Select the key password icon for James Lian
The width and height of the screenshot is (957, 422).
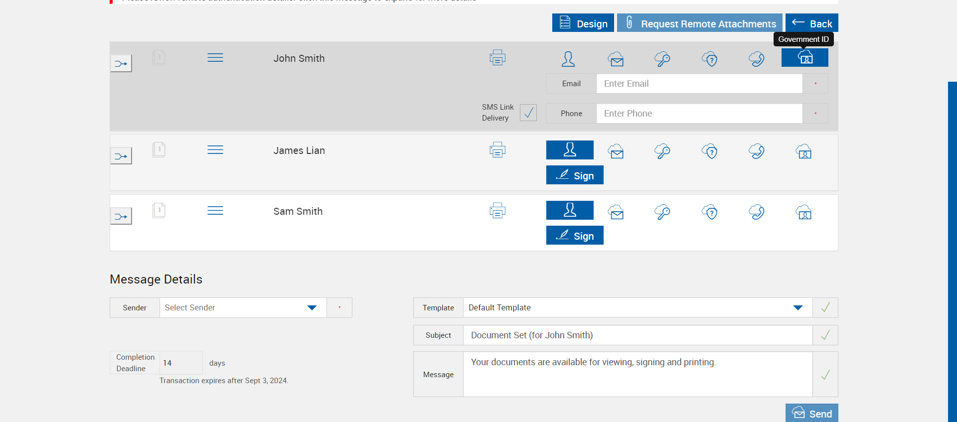tap(662, 151)
